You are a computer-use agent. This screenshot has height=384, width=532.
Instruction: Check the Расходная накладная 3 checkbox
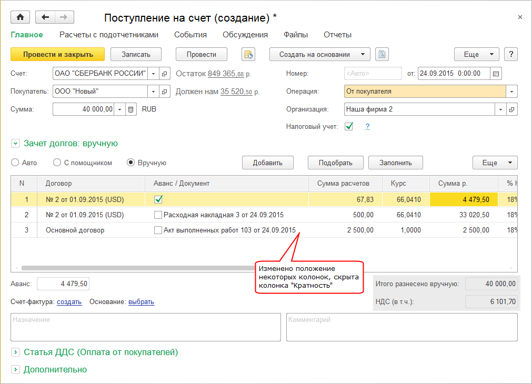[158, 215]
